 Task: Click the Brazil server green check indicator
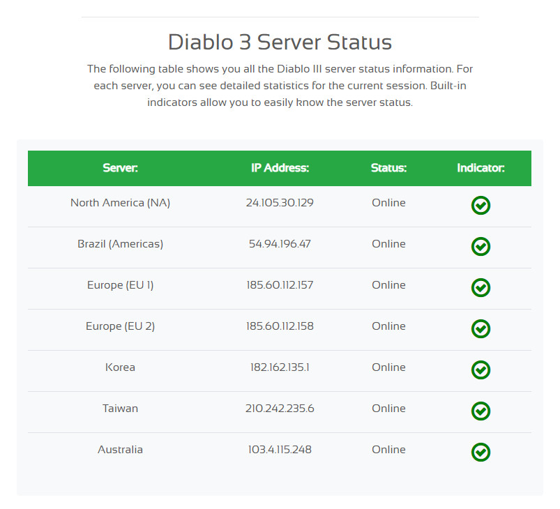[x=480, y=246]
